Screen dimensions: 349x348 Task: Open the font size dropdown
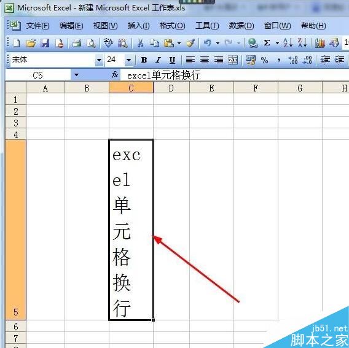pyautogui.click(x=128, y=60)
